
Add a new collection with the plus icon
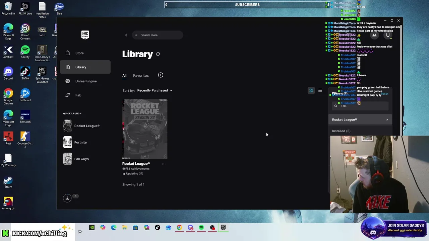[161, 75]
